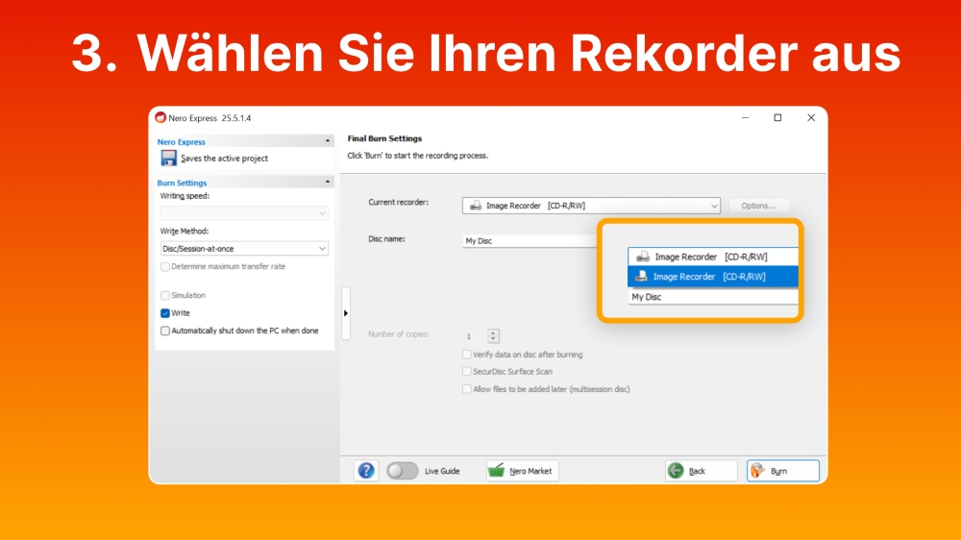The width and height of the screenshot is (961, 540).
Task: Collapse the Nero Express section
Action: (328, 141)
